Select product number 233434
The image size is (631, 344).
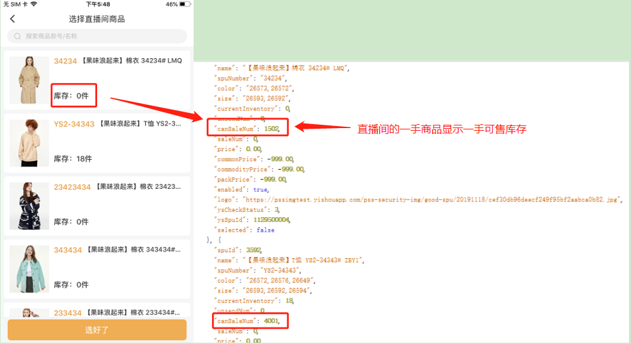pos(67,313)
